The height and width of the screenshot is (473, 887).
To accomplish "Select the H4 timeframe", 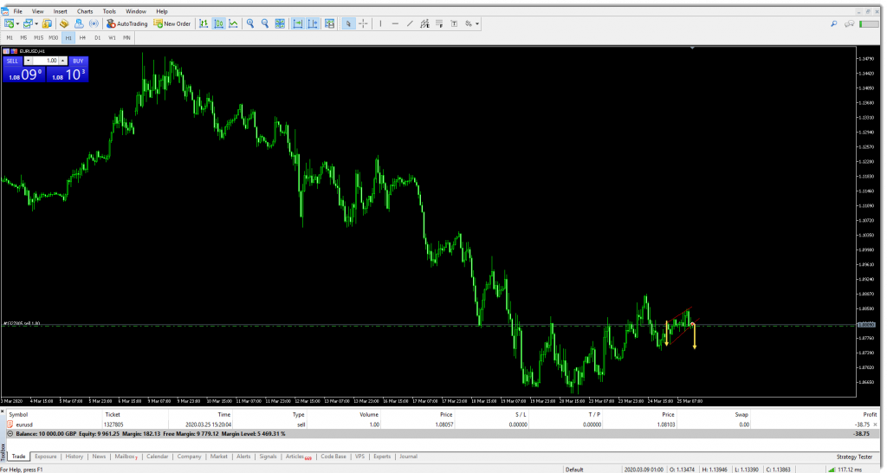I will point(82,38).
